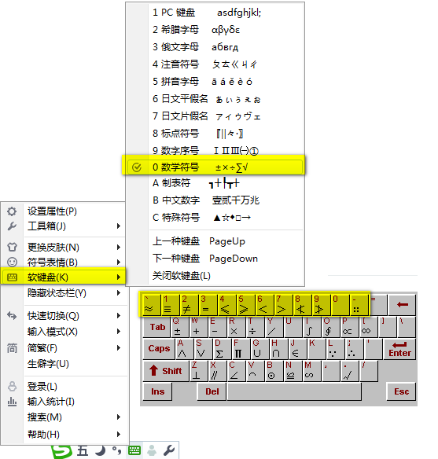Viewport: 438px width, 459px height.
Task: Click the ∈ key labeled J
Action: (297, 349)
